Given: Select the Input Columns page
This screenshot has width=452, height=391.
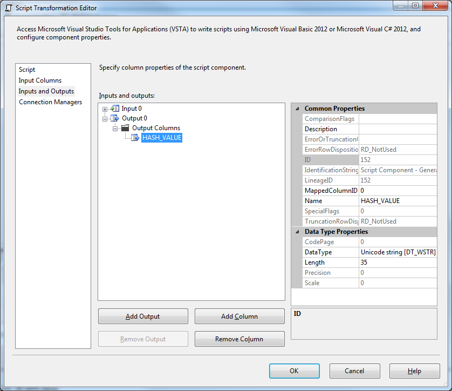Looking at the screenshot, I should [x=40, y=80].
